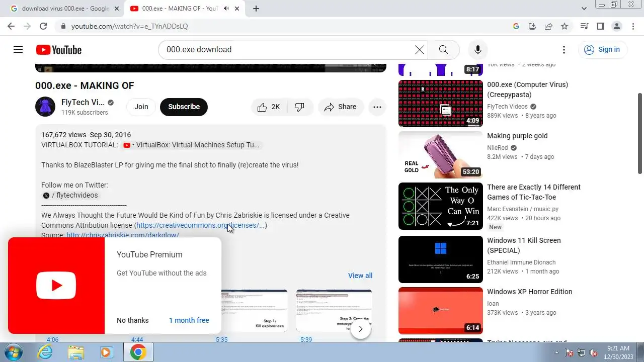
Task: Start voice search with microphone
Action: (478, 49)
